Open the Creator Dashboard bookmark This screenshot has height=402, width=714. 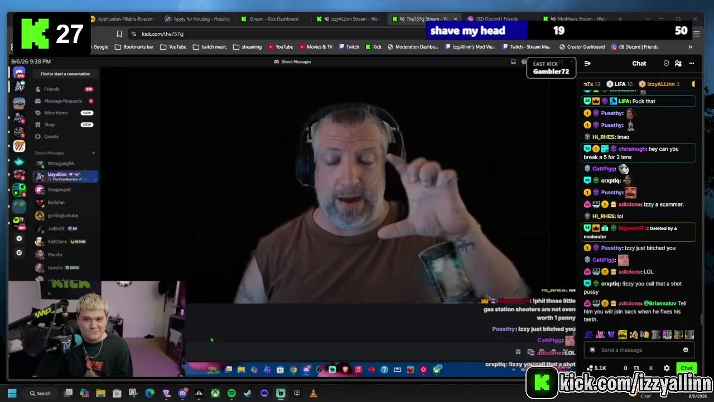pyautogui.click(x=582, y=47)
